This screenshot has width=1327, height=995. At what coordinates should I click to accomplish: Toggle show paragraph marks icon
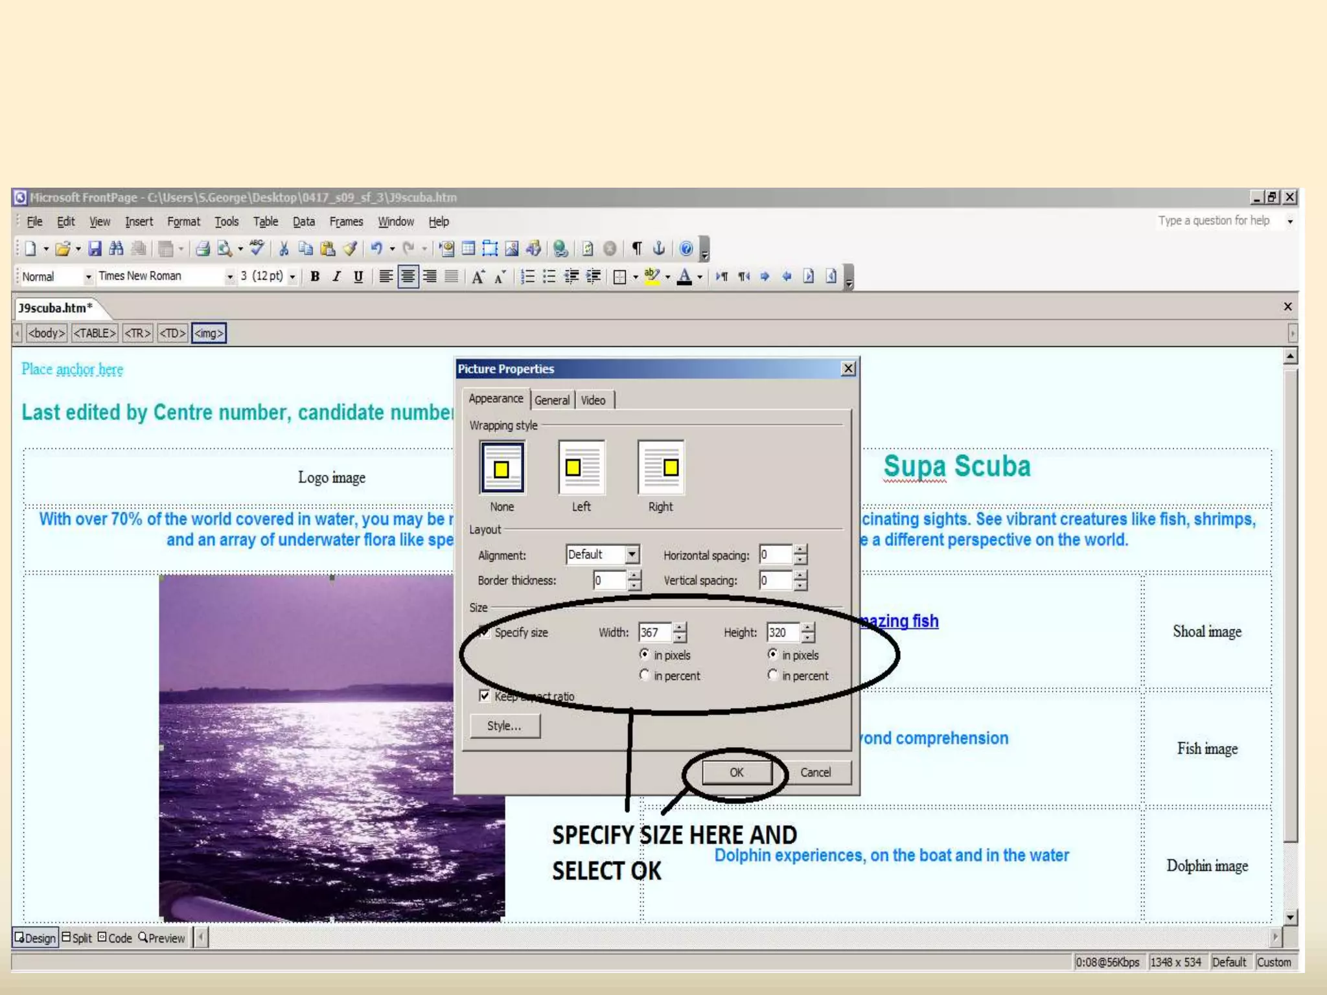637,249
